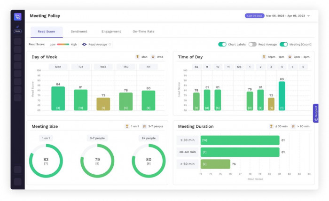Screen dimensions: 329x201
Task: Disable the Meeting [Count] toggle
Action: 284,45
